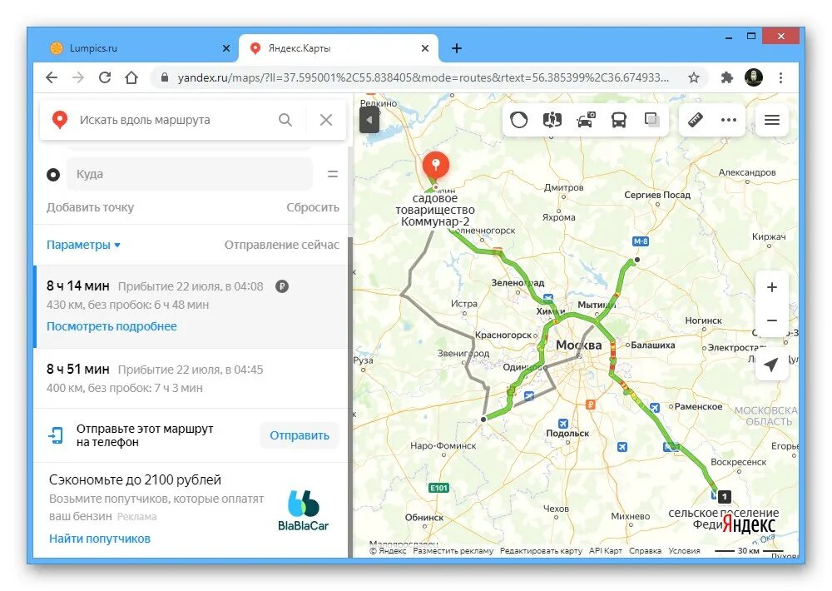Image resolution: width=832 pixels, height=591 pixels.
Task: Open the browser profile avatar
Action: 754,77
